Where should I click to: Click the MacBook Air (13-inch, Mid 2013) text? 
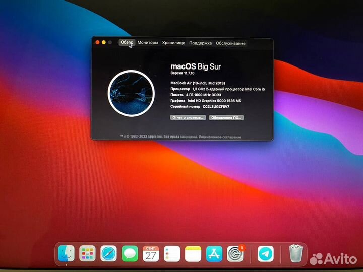(198, 83)
